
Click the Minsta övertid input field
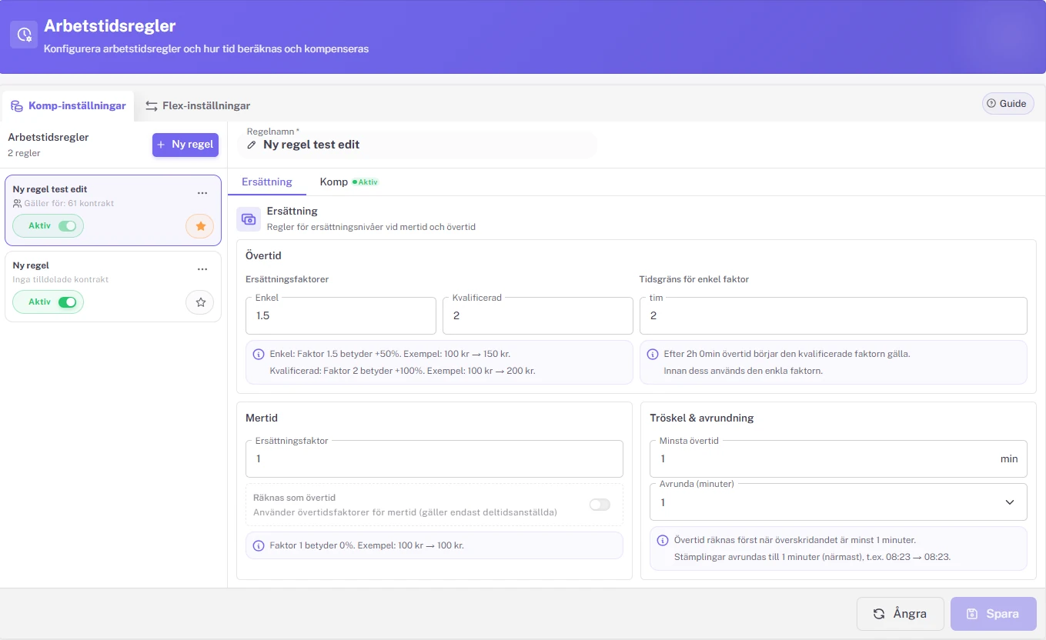click(x=838, y=458)
